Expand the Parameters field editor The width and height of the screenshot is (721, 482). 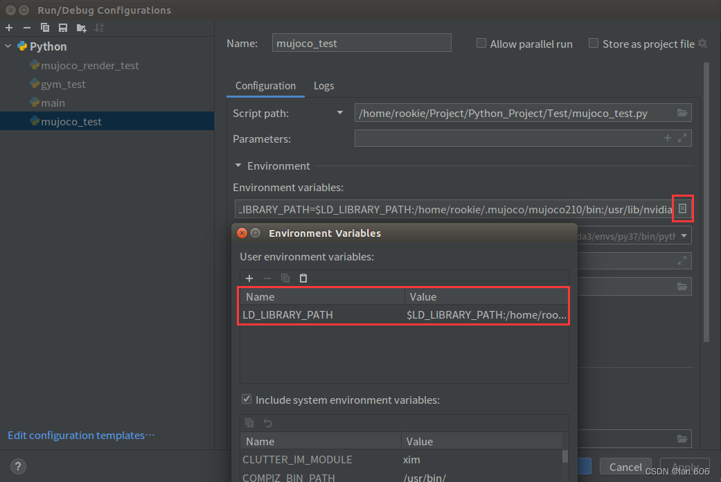[682, 138]
